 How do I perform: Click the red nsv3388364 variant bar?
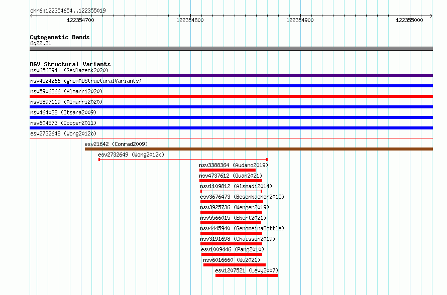pyautogui.click(x=228, y=170)
